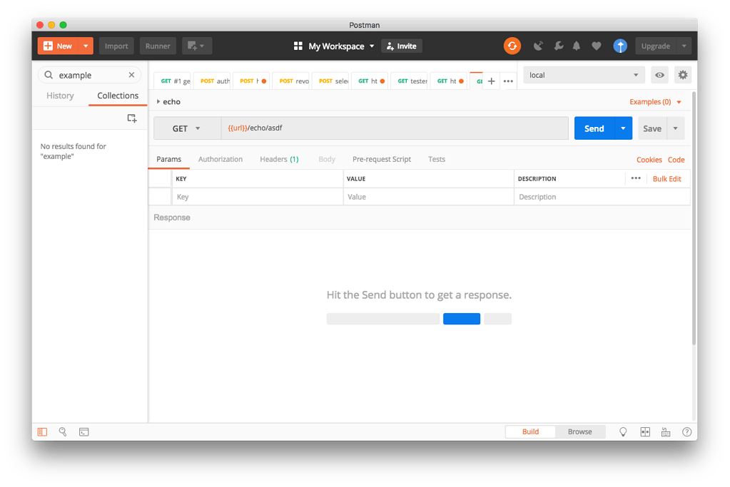
Task: Open the help question-mark icon
Action: (x=686, y=432)
